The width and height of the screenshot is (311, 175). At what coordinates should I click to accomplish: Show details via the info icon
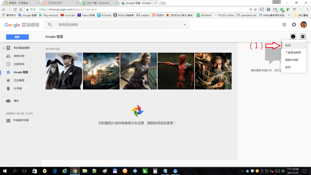(x=293, y=36)
